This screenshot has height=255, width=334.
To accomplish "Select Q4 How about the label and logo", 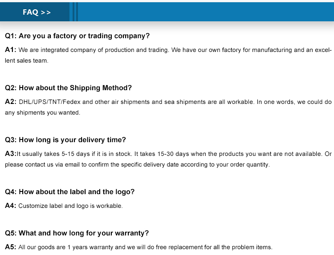I will point(69,192).
